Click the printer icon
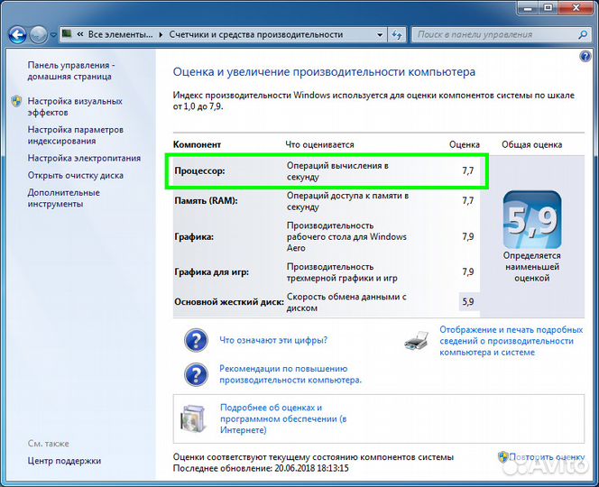 click(x=417, y=341)
